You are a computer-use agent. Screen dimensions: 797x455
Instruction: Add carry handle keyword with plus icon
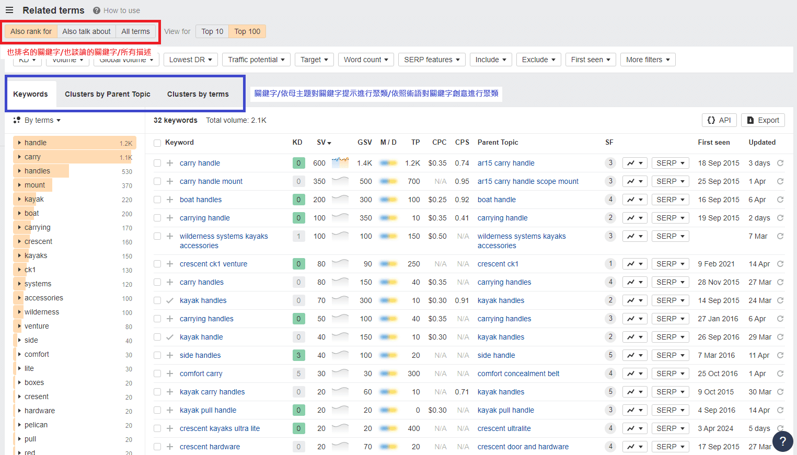[x=170, y=163]
